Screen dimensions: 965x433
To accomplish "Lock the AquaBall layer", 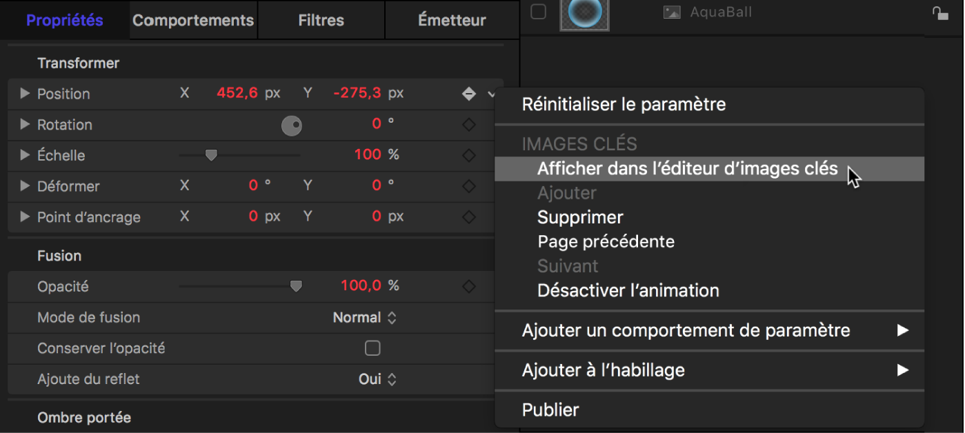I will point(942,12).
